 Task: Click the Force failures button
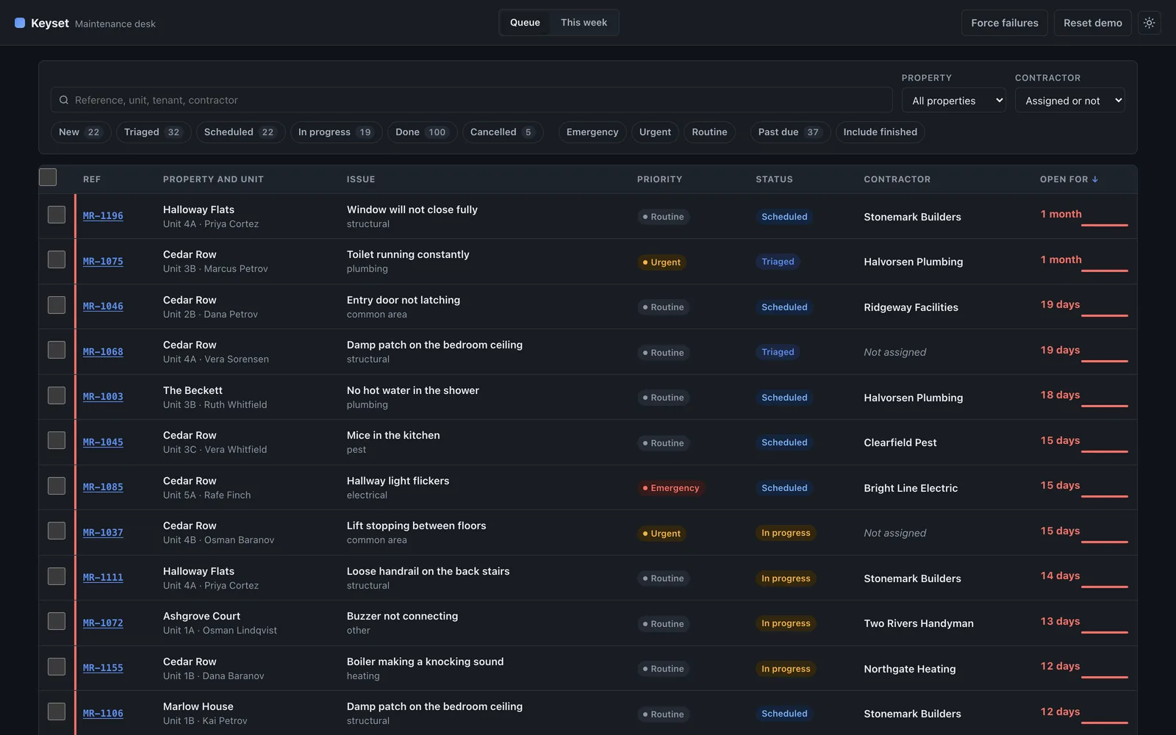[1005, 23]
